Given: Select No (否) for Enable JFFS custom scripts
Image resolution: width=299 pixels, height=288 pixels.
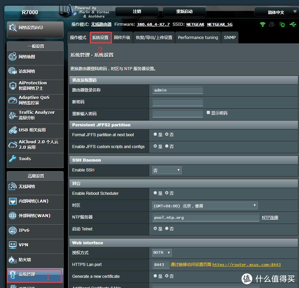Looking at the screenshot, I should coord(167,146).
